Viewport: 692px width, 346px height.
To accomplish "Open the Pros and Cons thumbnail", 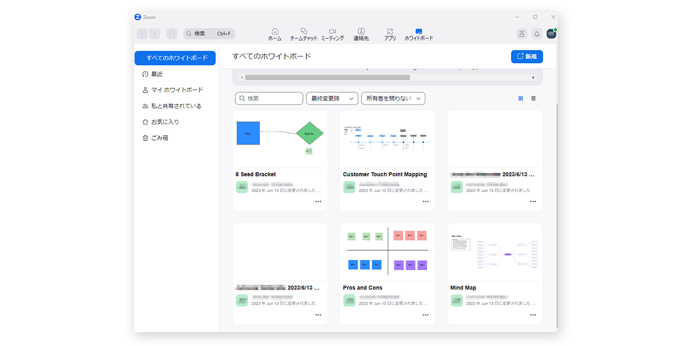I will [x=387, y=251].
